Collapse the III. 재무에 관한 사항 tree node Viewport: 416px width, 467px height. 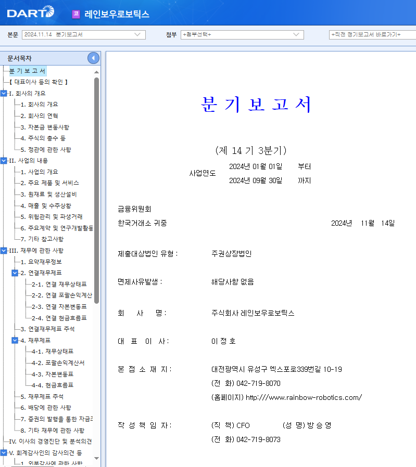tap(4, 251)
